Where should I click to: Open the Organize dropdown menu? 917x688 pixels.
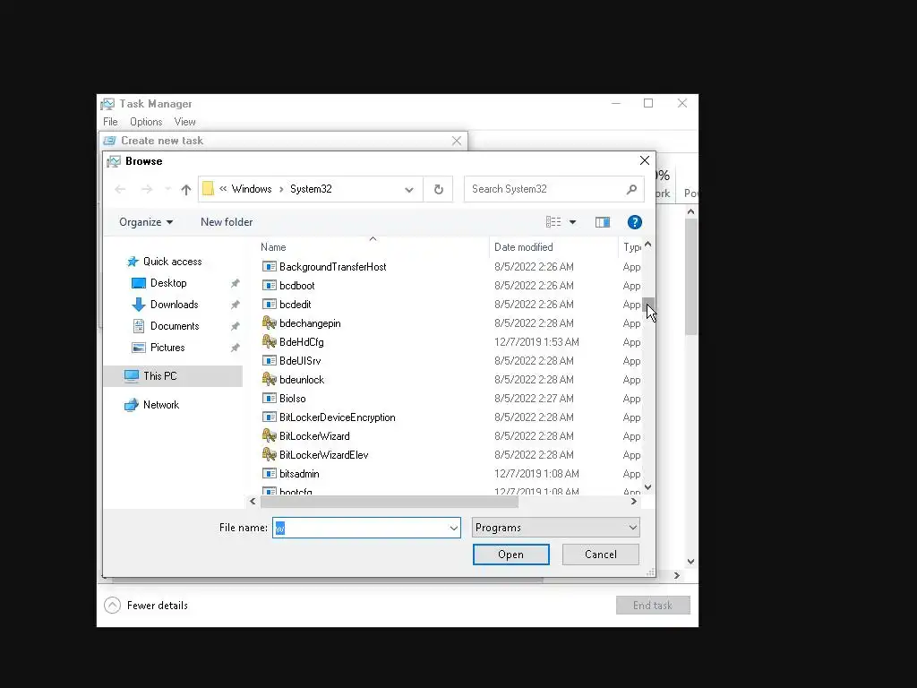146,222
